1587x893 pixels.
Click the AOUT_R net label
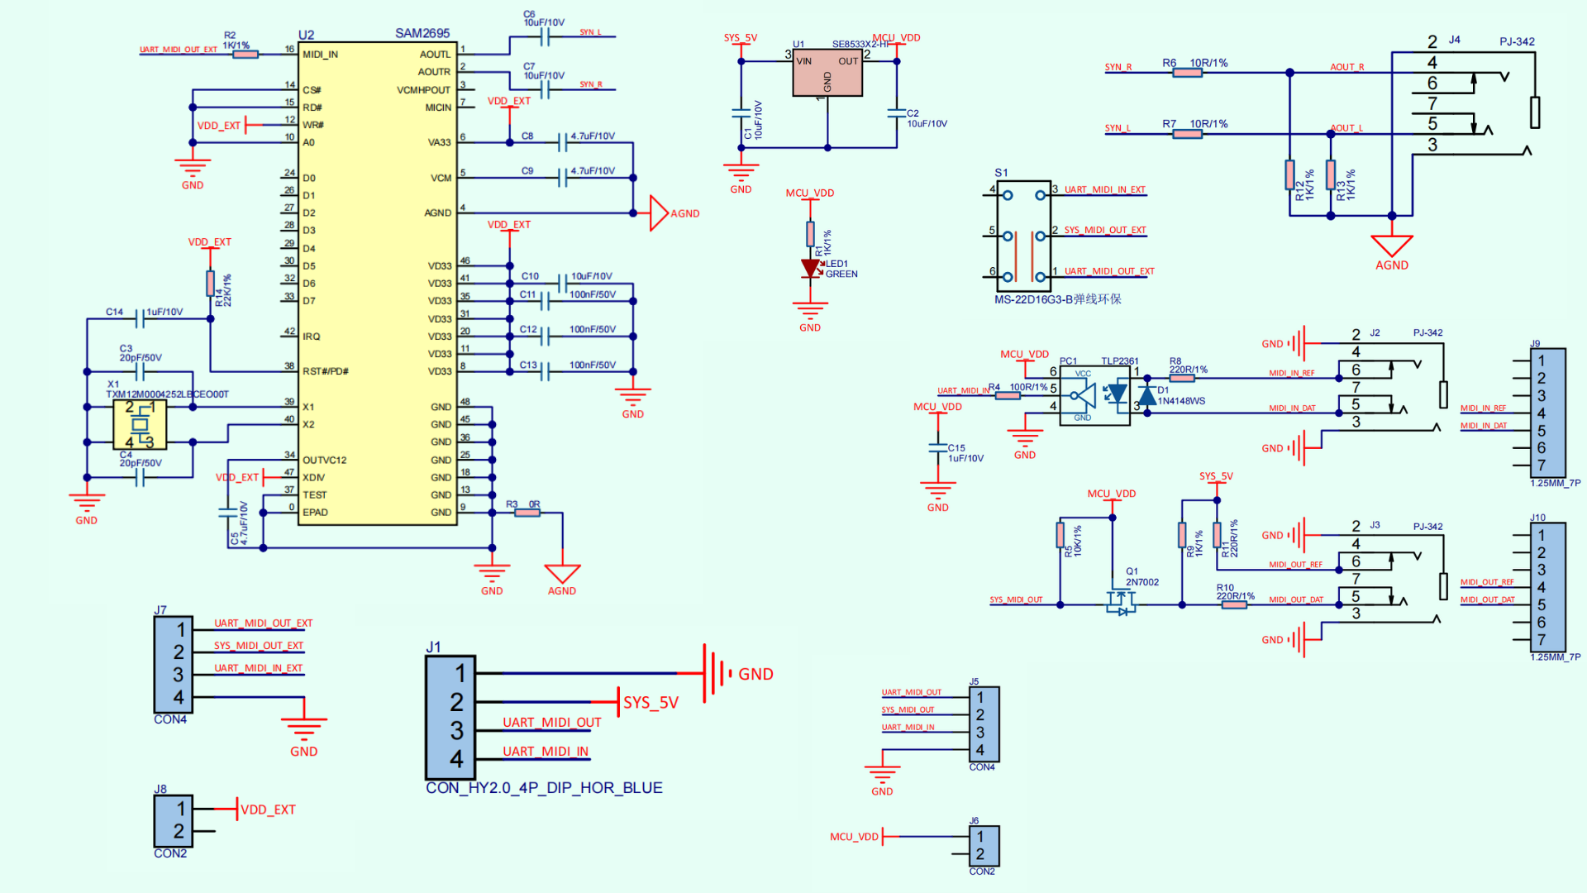(x=1347, y=67)
